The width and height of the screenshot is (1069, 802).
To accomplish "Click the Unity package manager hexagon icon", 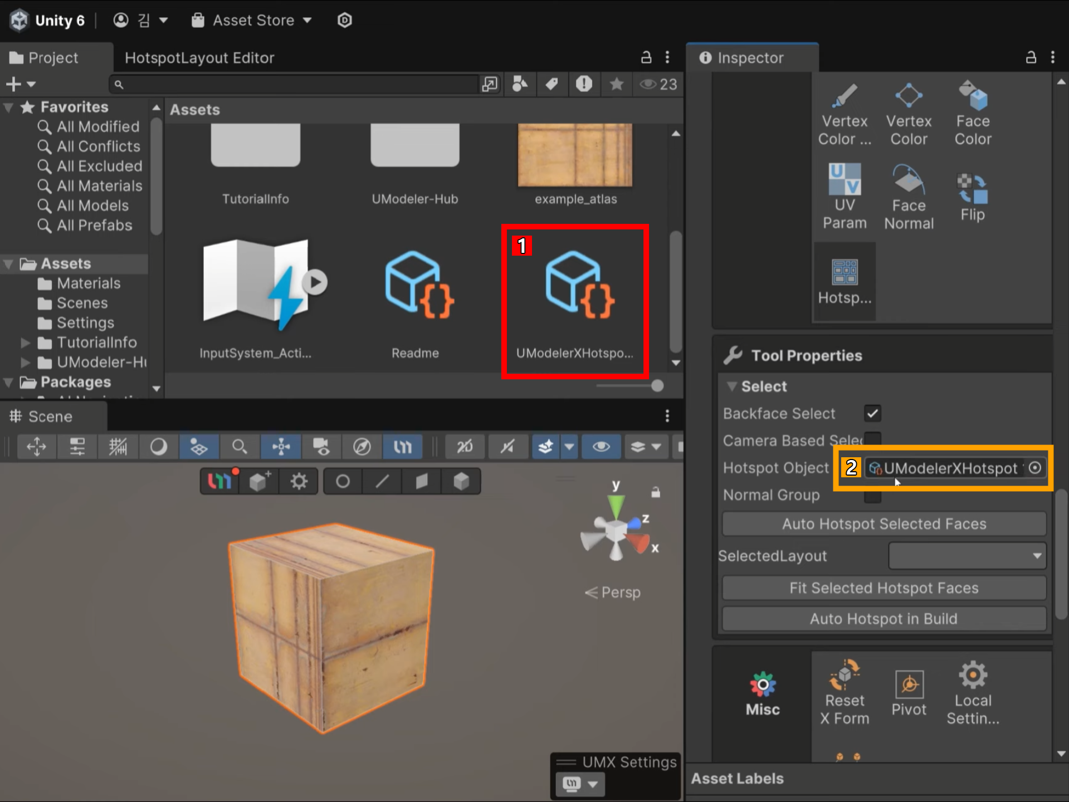I will 345,21.
